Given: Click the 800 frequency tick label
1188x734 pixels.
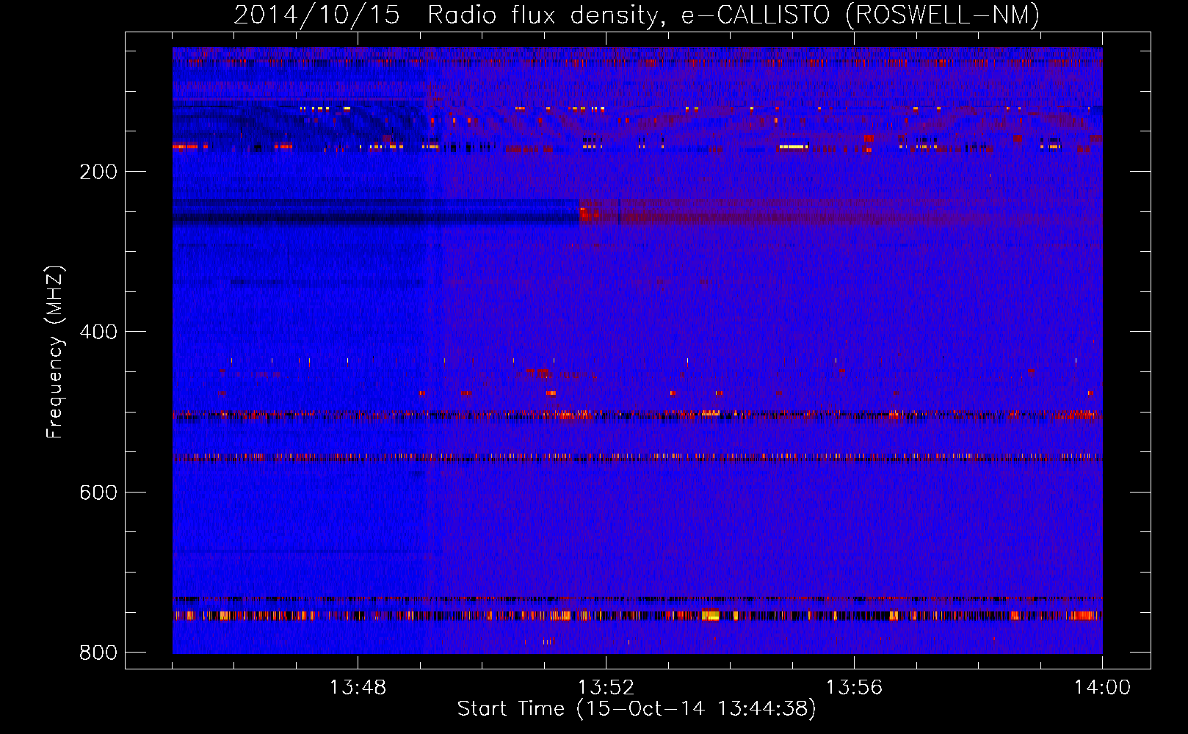Looking at the screenshot, I should coord(98,653).
